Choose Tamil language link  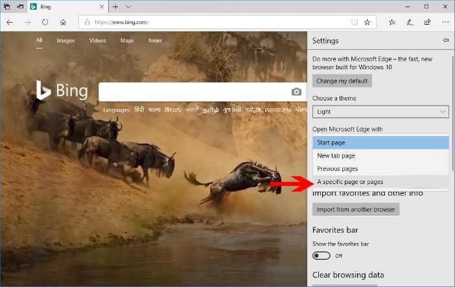(x=211, y=109)
